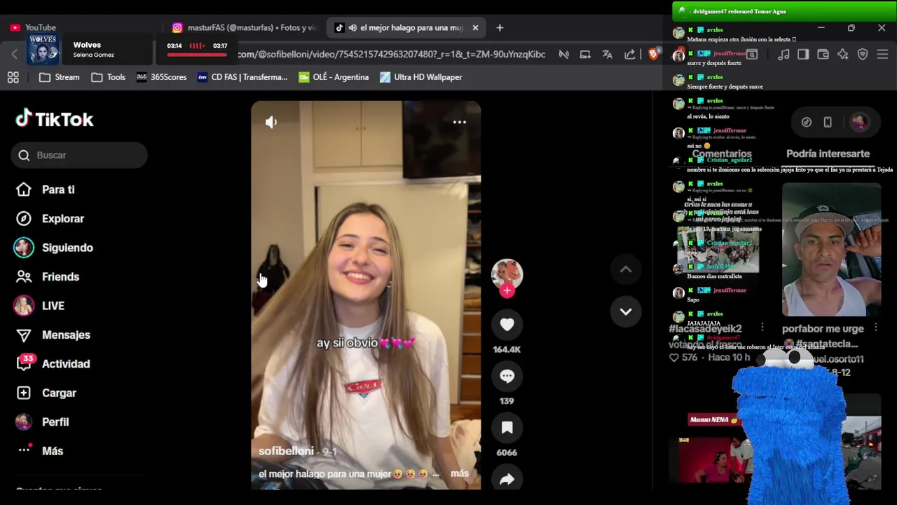This screenshot has width=897, height=505.
Task: Open the Tools bookmarks folder
Action: click(108, 77)
